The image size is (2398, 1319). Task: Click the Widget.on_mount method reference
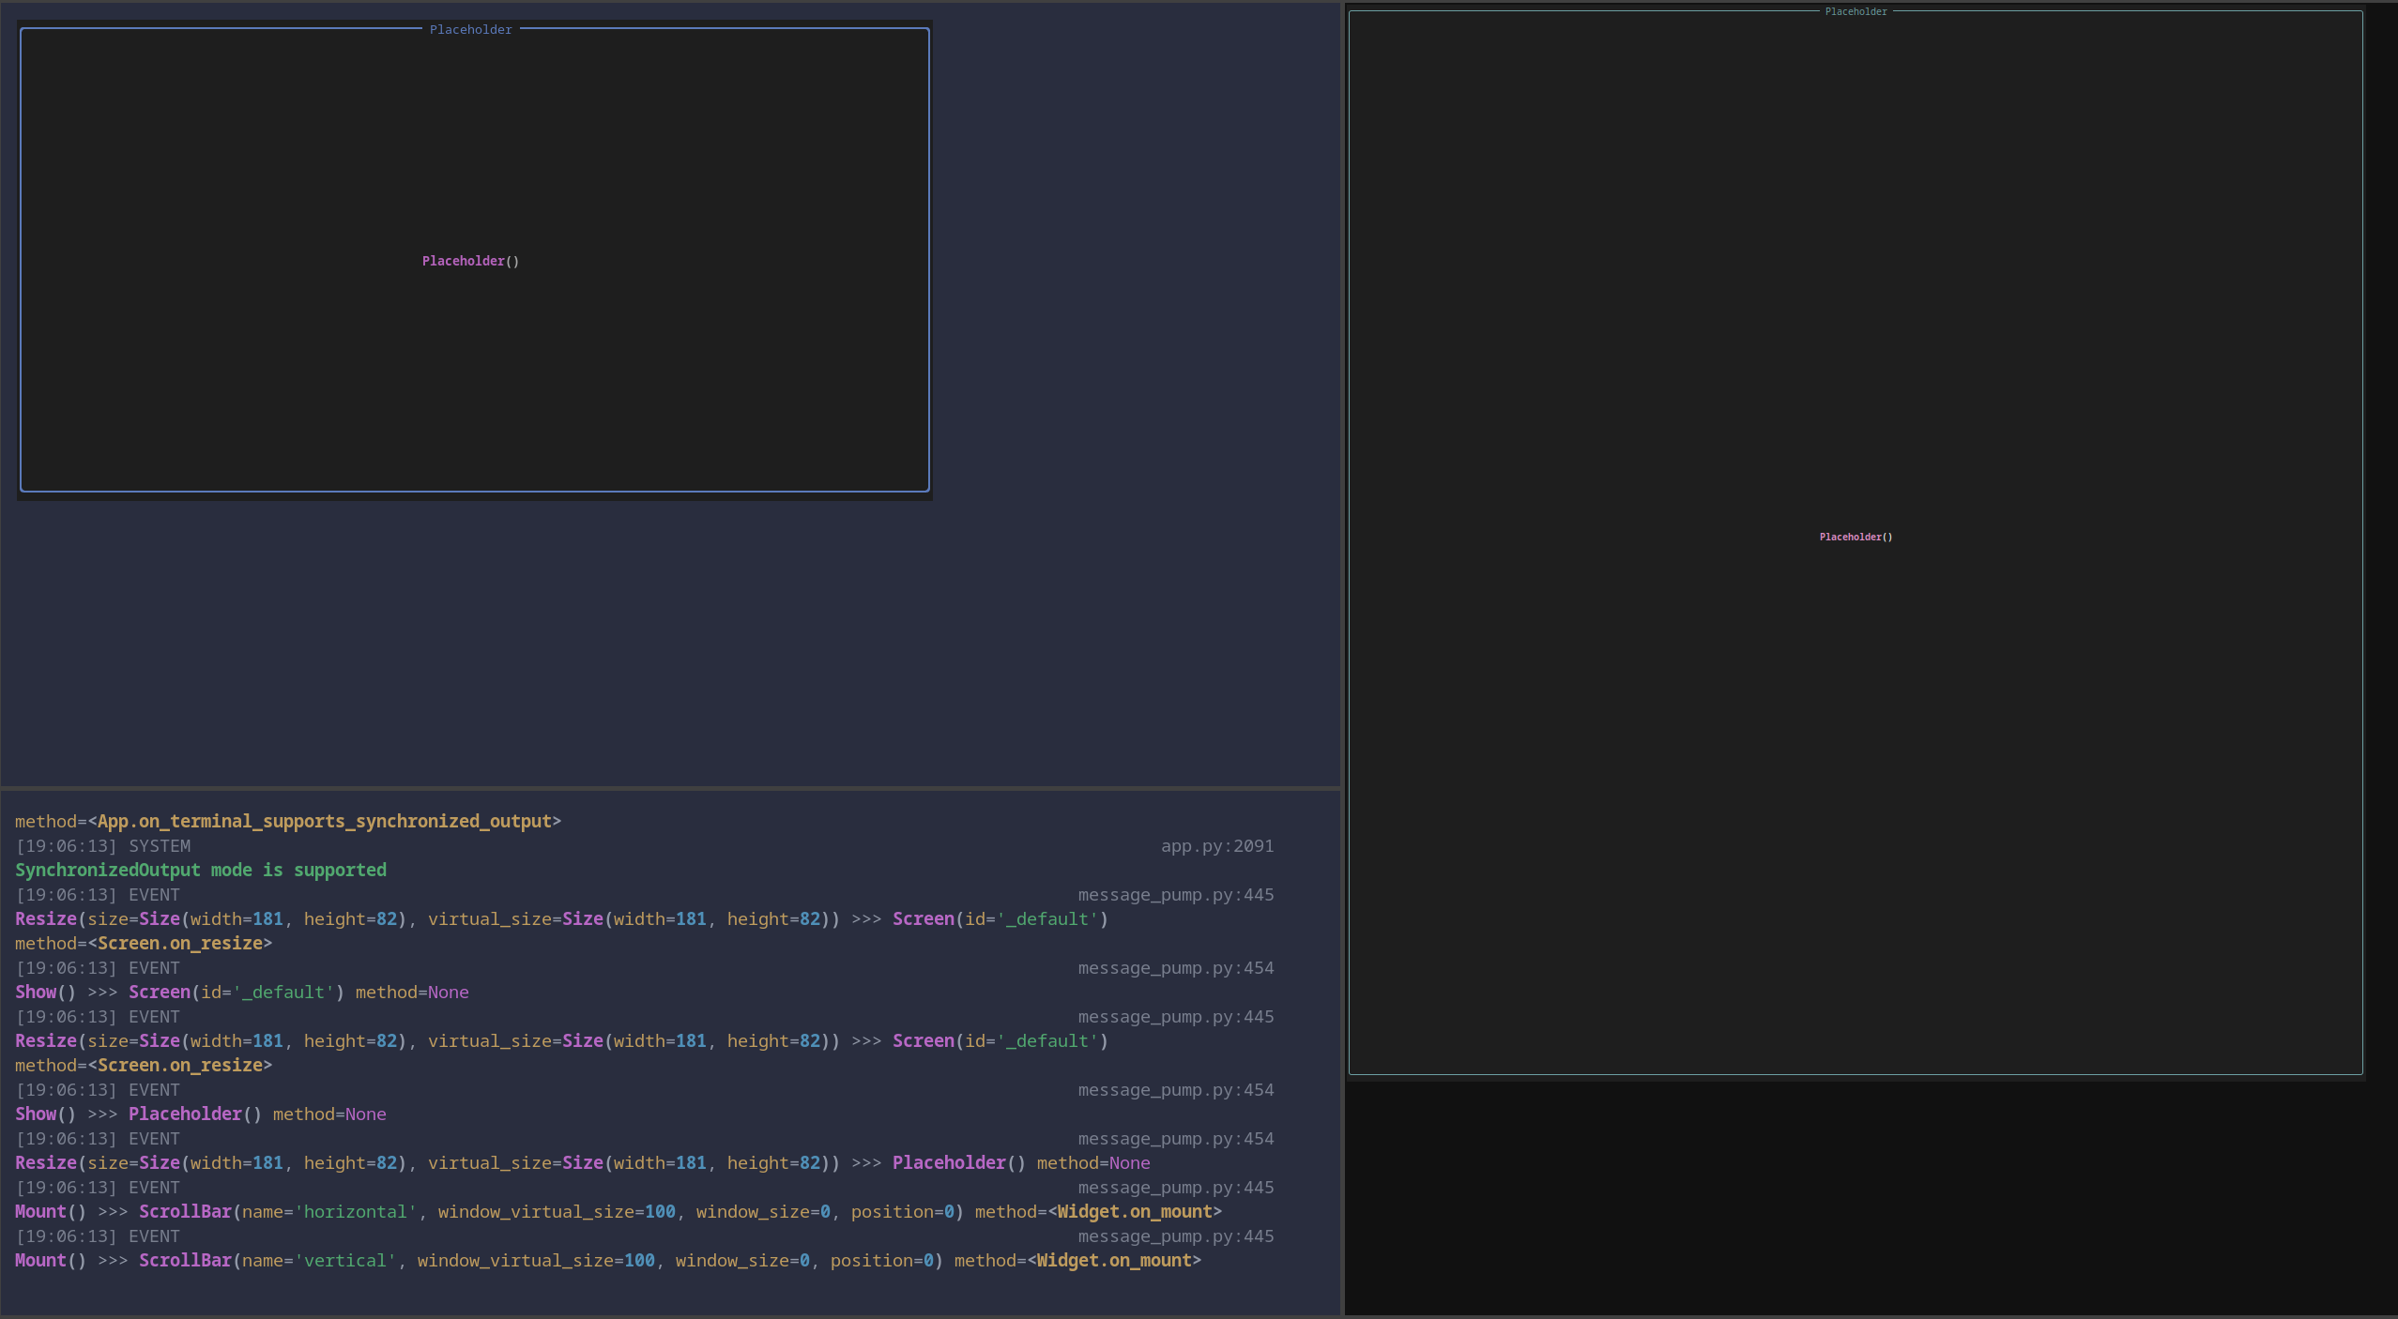[x=1138, y=1211]
